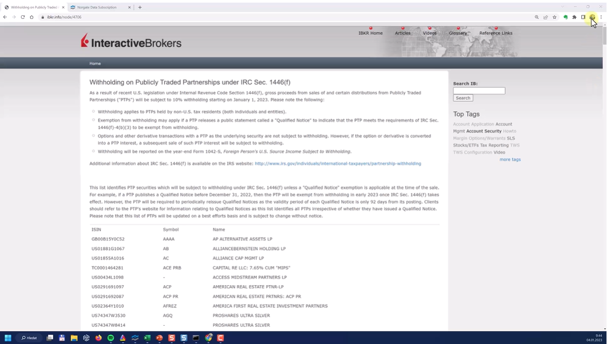Close the Withholding on Publicly Traded tab

point(63,7)
